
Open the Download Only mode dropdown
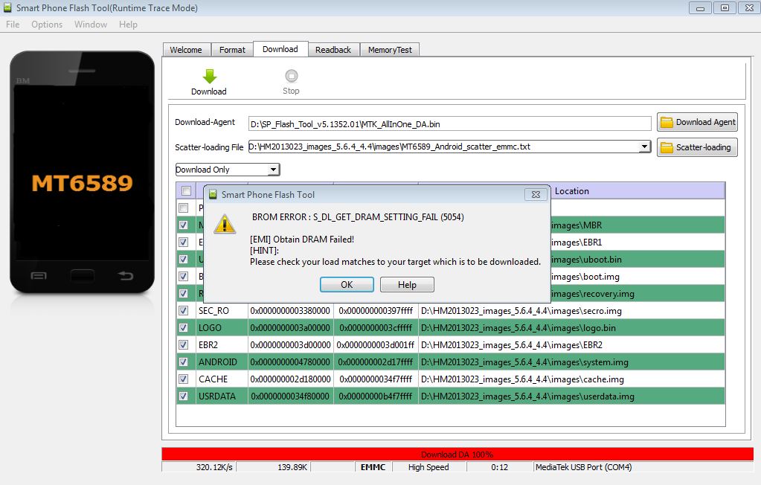[x=273, y=170]
